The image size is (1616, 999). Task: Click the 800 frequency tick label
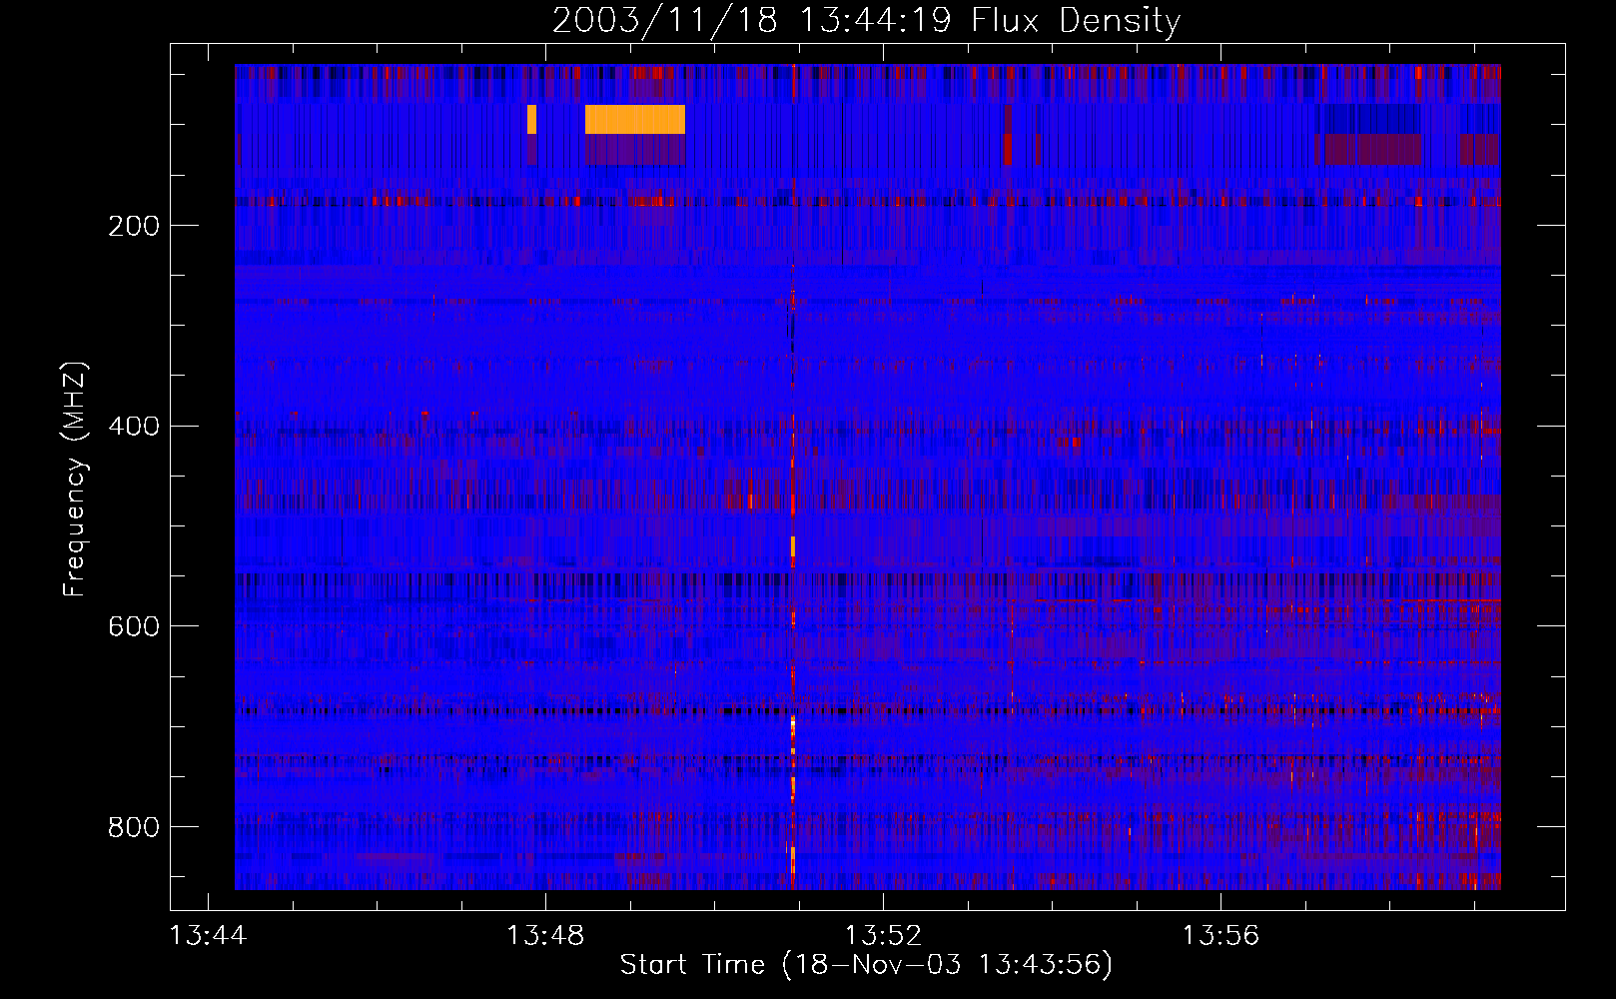tap(134, 827)
